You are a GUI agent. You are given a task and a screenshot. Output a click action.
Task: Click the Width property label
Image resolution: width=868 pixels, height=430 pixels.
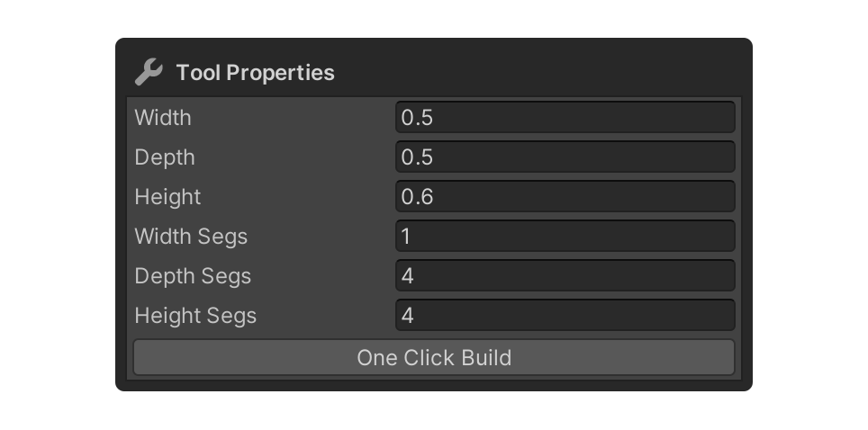coord(163,118)
